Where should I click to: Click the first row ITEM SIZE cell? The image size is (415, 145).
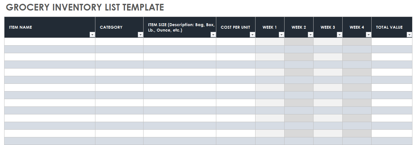click(180, 42)
